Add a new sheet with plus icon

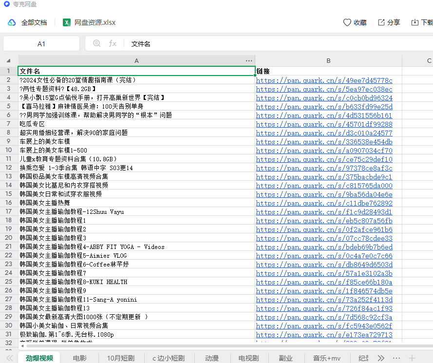412,358
